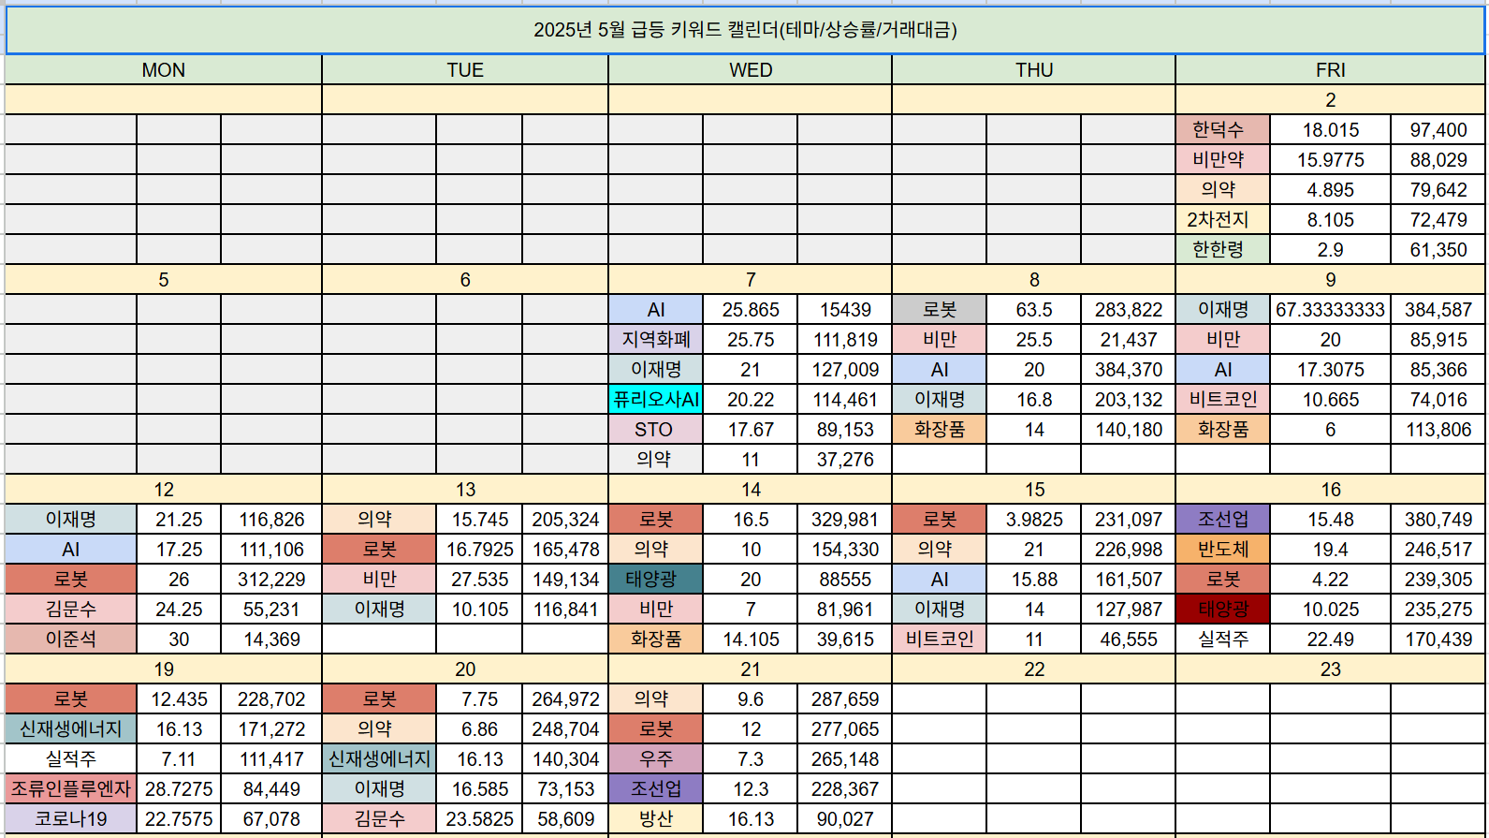This screenshot has width=1489, height=838.
Task: Click the 384,587 cell
Action: [1438, 310]
